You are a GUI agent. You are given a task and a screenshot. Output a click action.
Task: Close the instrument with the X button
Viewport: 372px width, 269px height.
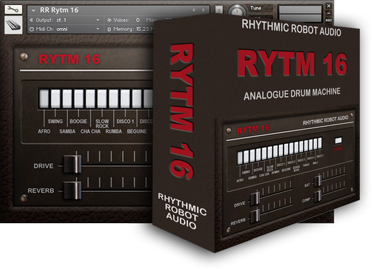tap(329, 5)
